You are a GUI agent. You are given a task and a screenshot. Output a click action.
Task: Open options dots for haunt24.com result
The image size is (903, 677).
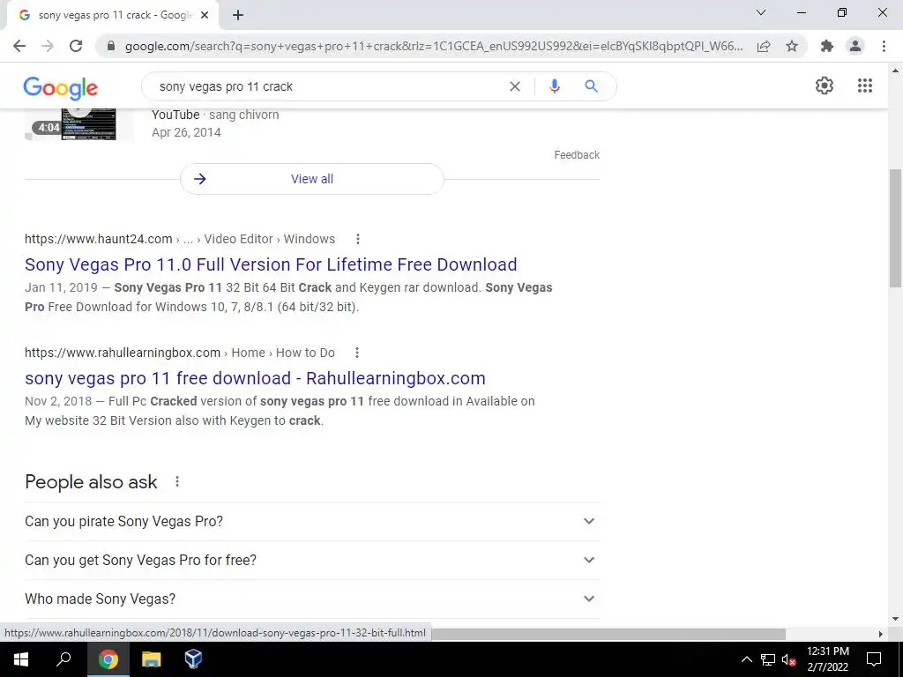click(358, 239)
